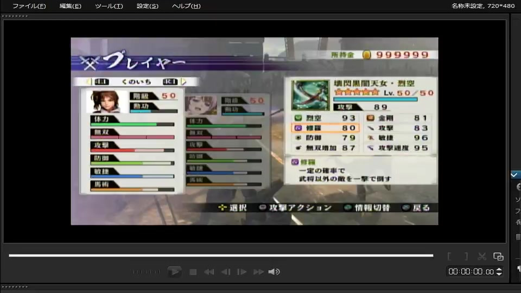Set mark-in with the left bracket icon
The width and height of the screenshot is (521, 293).
point(449,256)
